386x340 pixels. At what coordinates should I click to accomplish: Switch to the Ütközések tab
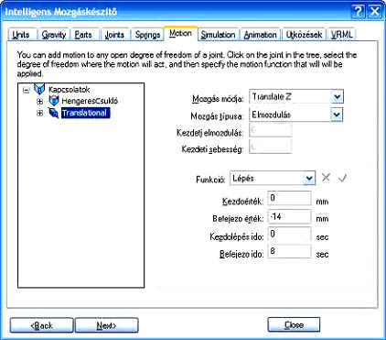click(x=304, y=35)
